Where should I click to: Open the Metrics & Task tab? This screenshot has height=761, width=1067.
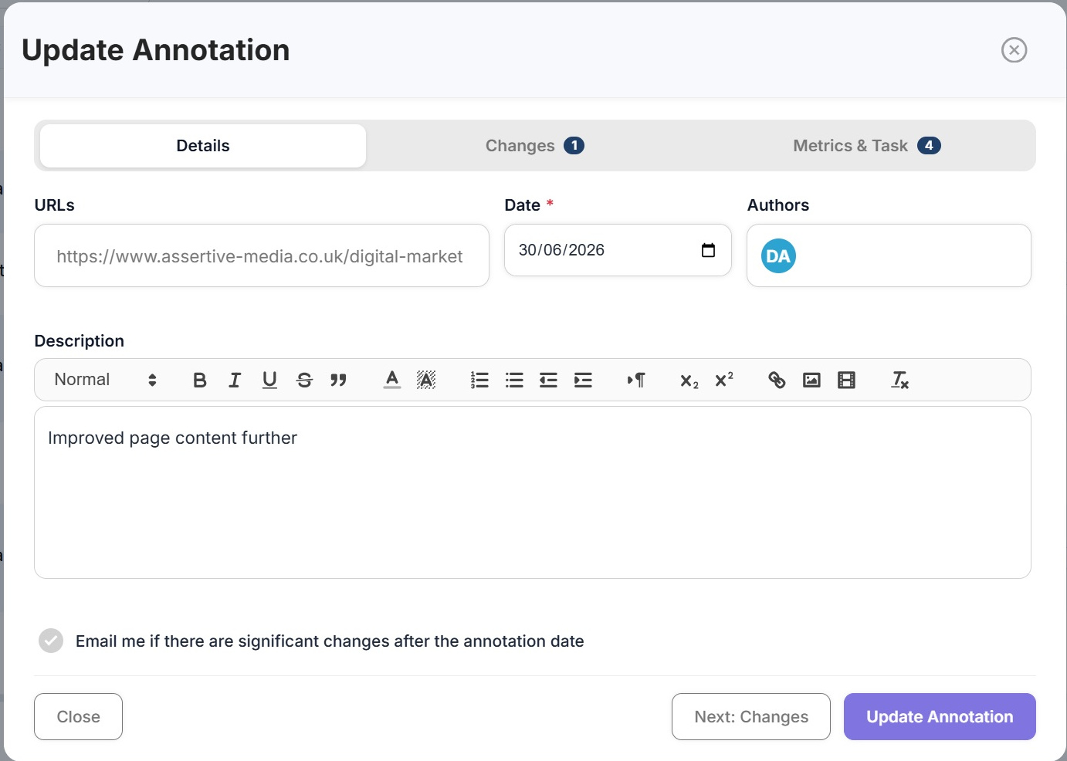(866, 146)
